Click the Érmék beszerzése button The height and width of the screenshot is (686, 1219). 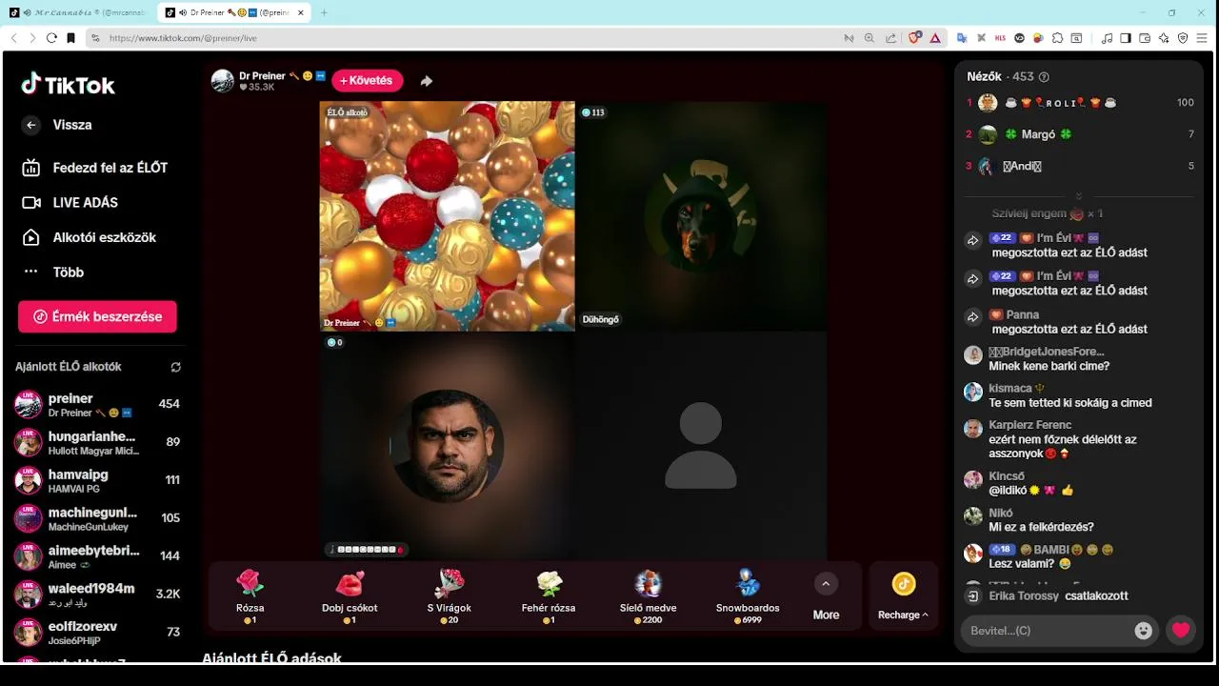click(97, 316)
